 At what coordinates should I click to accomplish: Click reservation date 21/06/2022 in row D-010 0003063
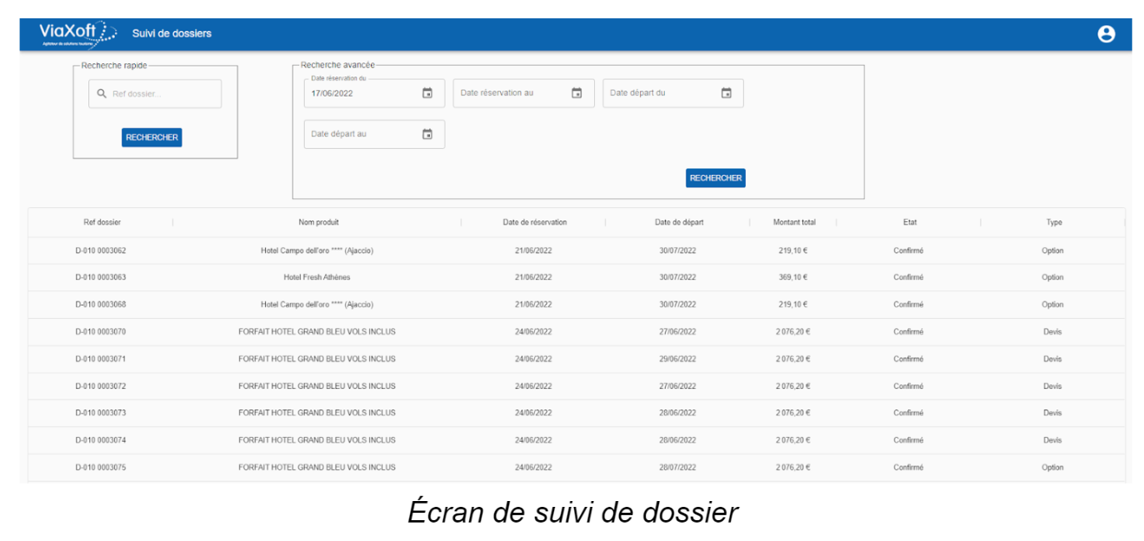pos(533,277)
